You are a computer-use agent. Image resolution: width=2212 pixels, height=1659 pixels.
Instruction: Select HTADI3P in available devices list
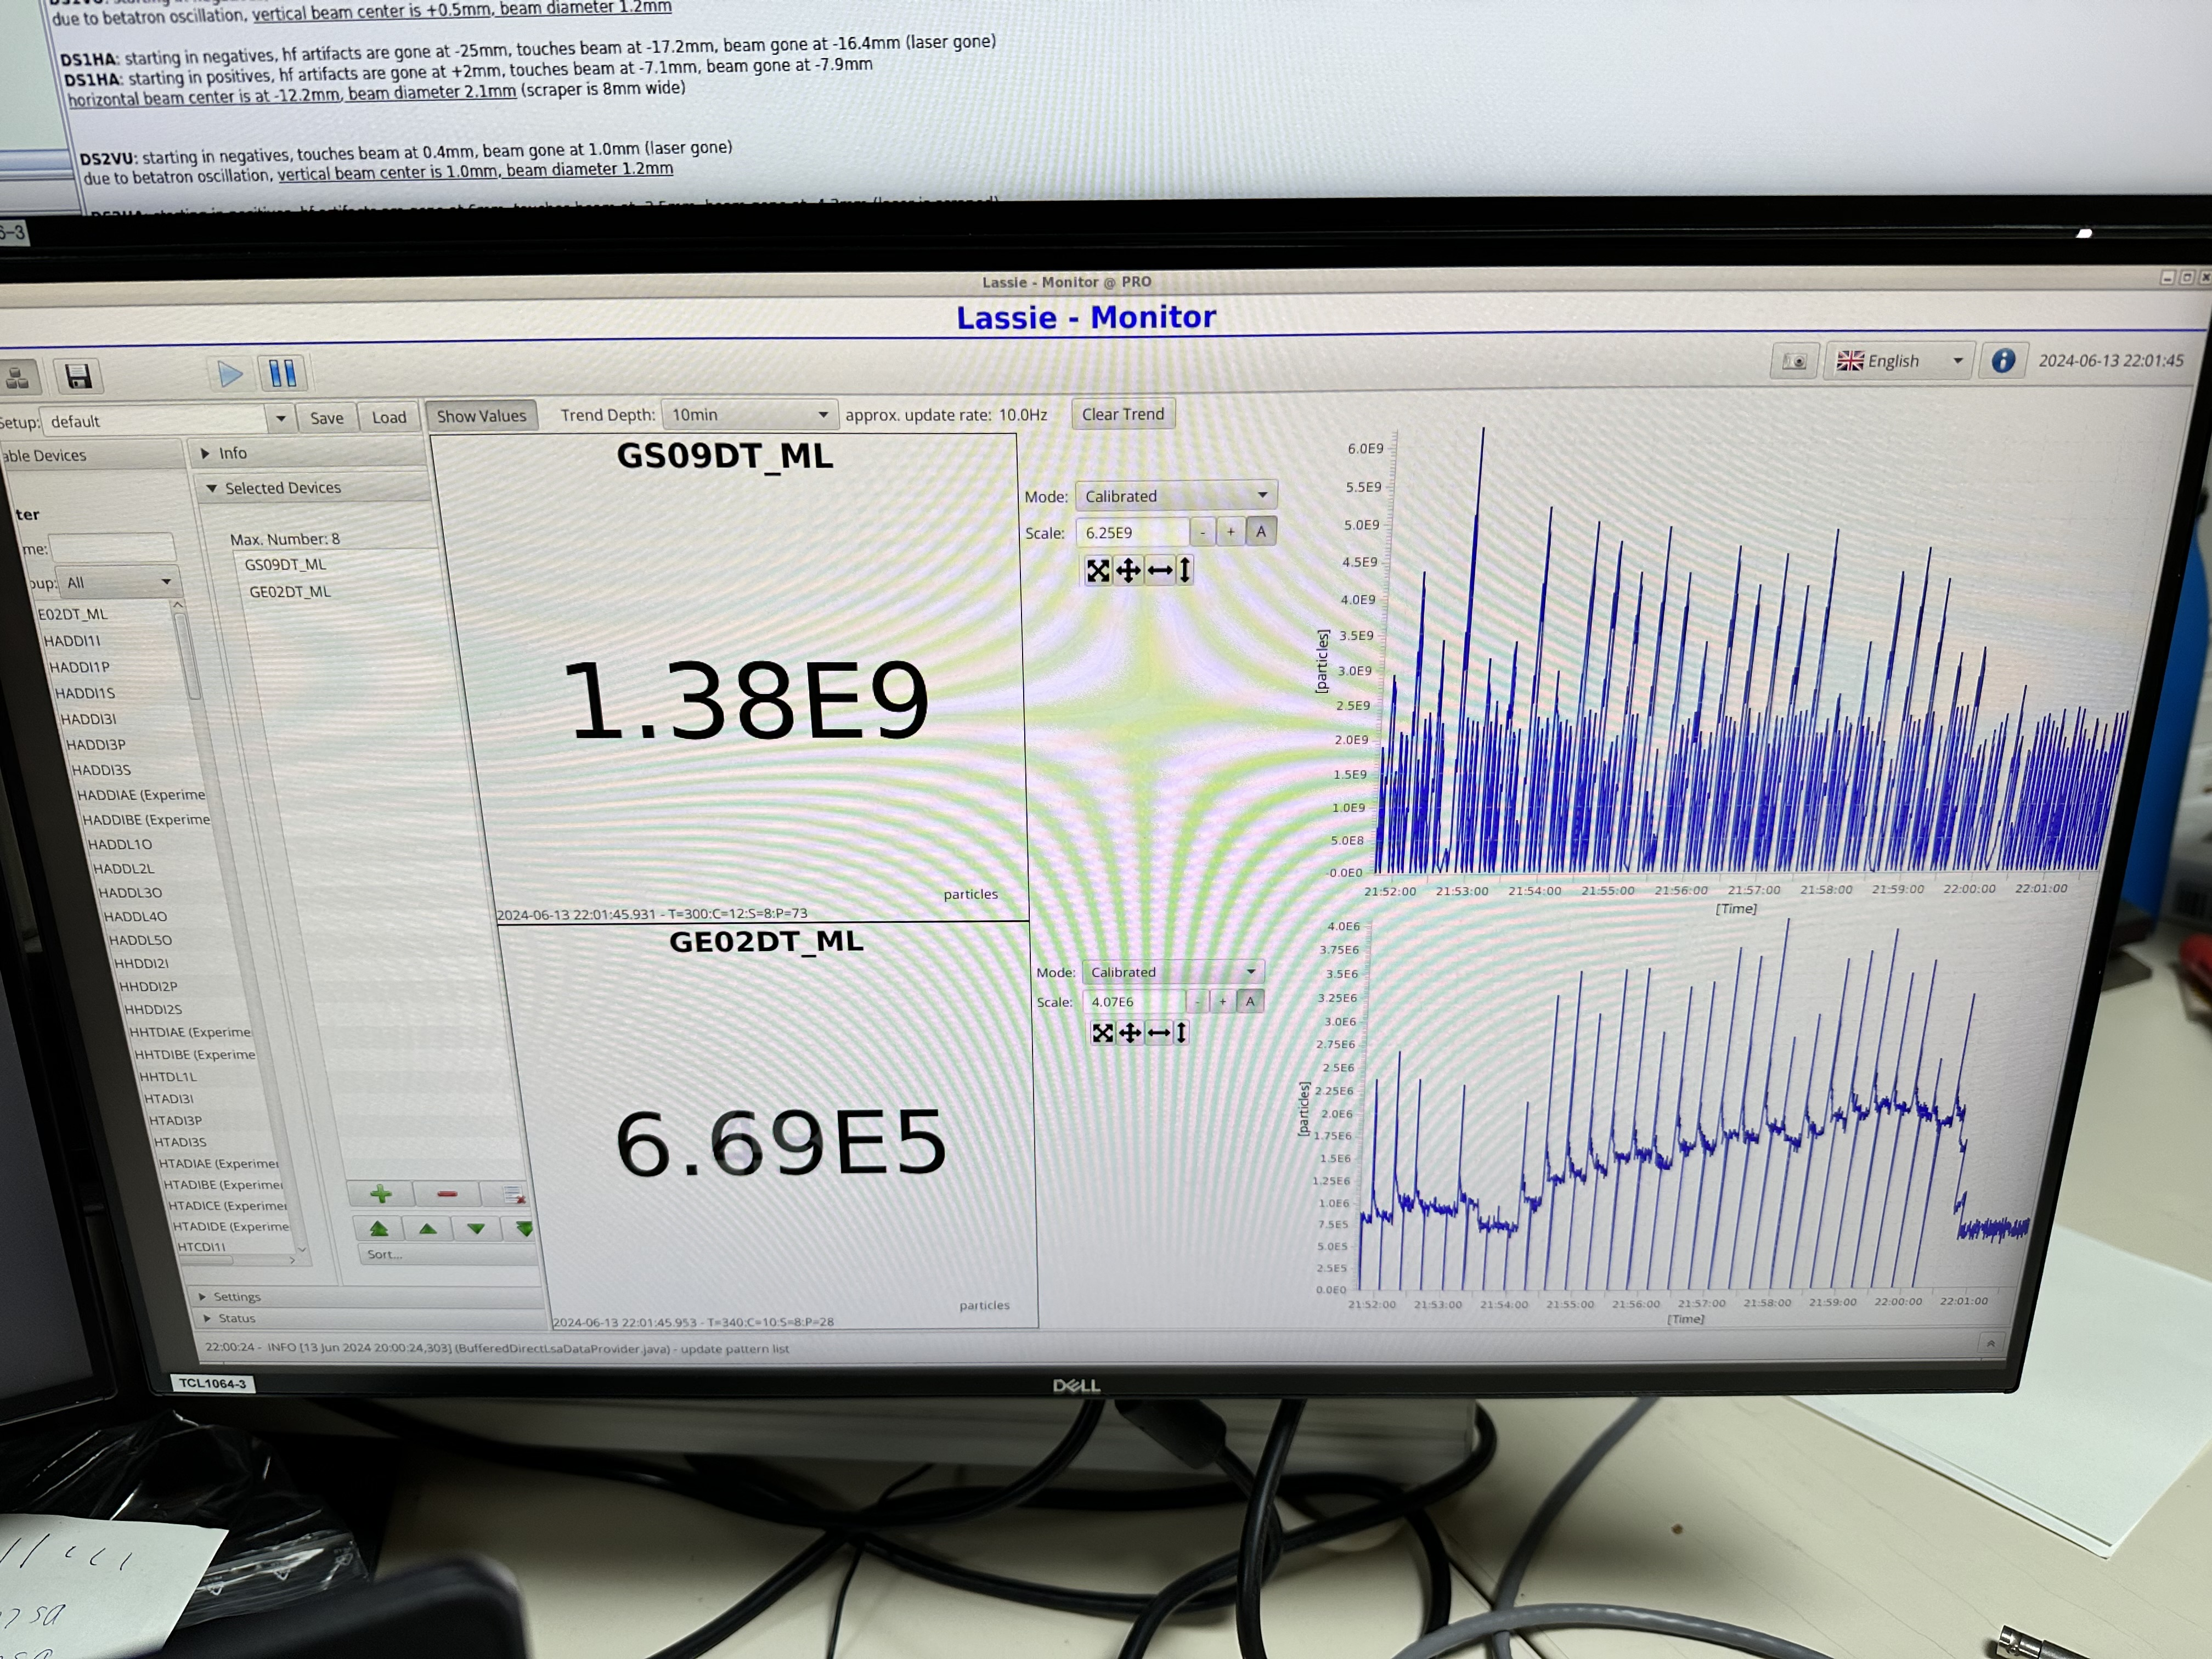(175, 1120)
